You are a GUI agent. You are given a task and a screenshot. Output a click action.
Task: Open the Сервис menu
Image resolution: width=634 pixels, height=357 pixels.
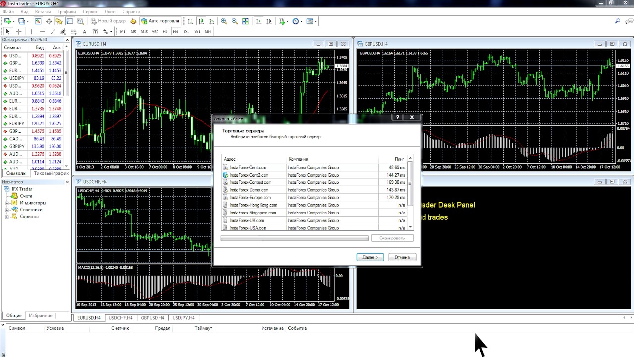[x=90, y=11]
